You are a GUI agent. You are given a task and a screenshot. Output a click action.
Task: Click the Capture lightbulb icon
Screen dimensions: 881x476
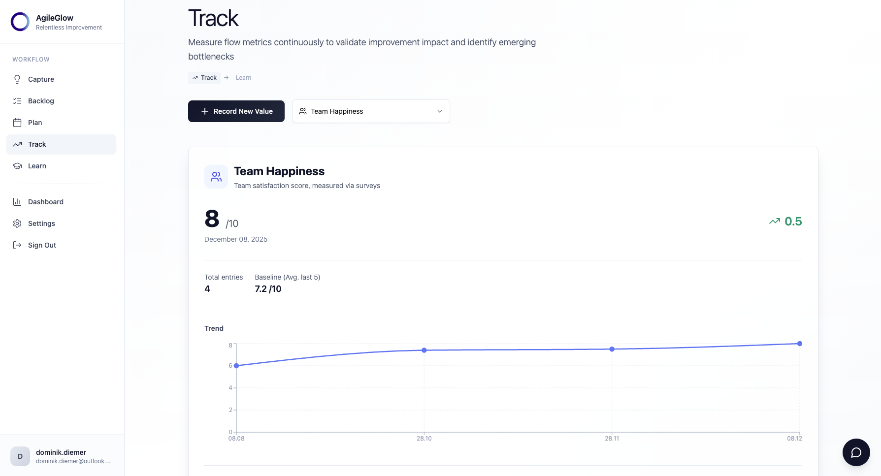(17, 79)
